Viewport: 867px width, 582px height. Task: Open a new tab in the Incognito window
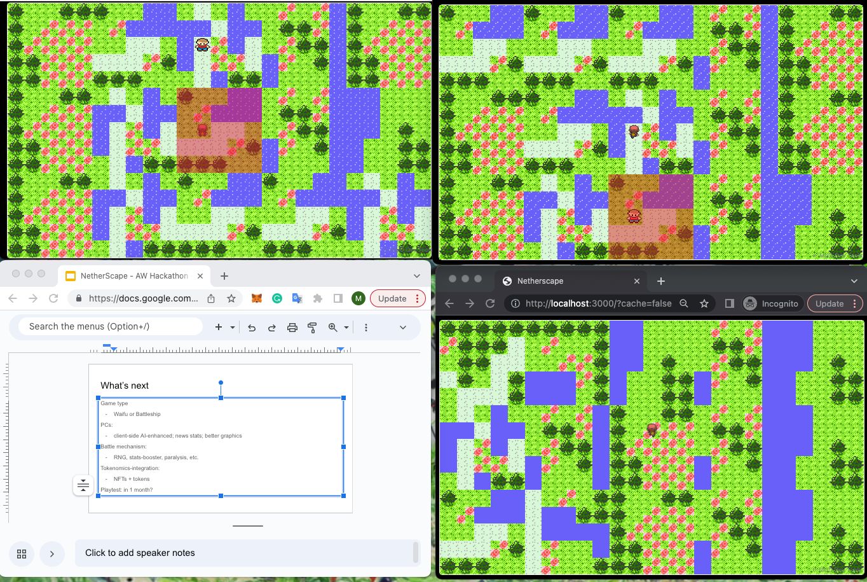tap(661, 281)
